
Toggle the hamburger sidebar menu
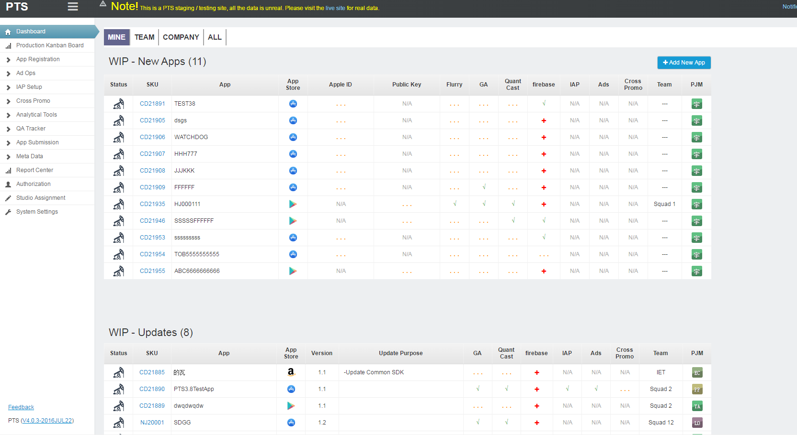tap(73, 7)
